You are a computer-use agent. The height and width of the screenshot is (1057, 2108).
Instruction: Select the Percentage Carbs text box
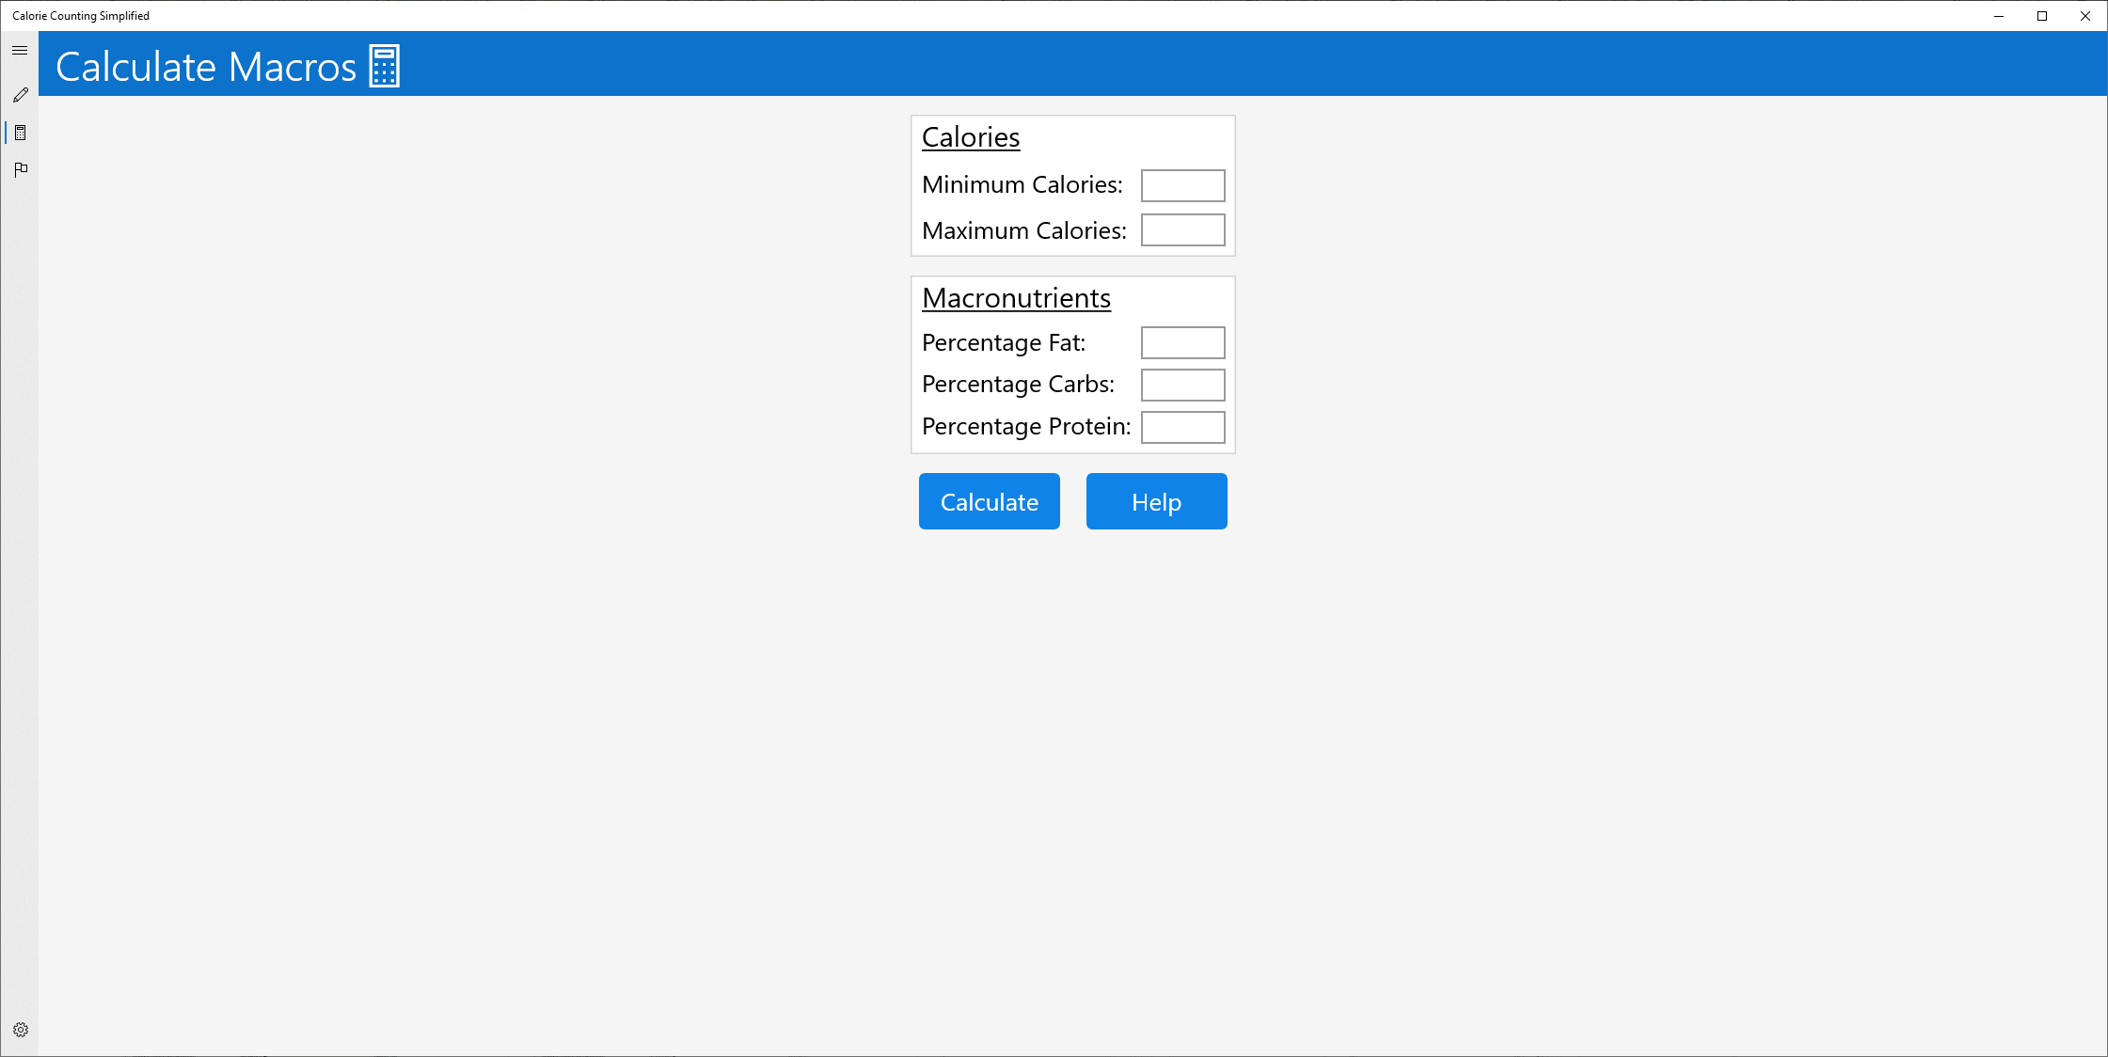[x=1182, y=385]
